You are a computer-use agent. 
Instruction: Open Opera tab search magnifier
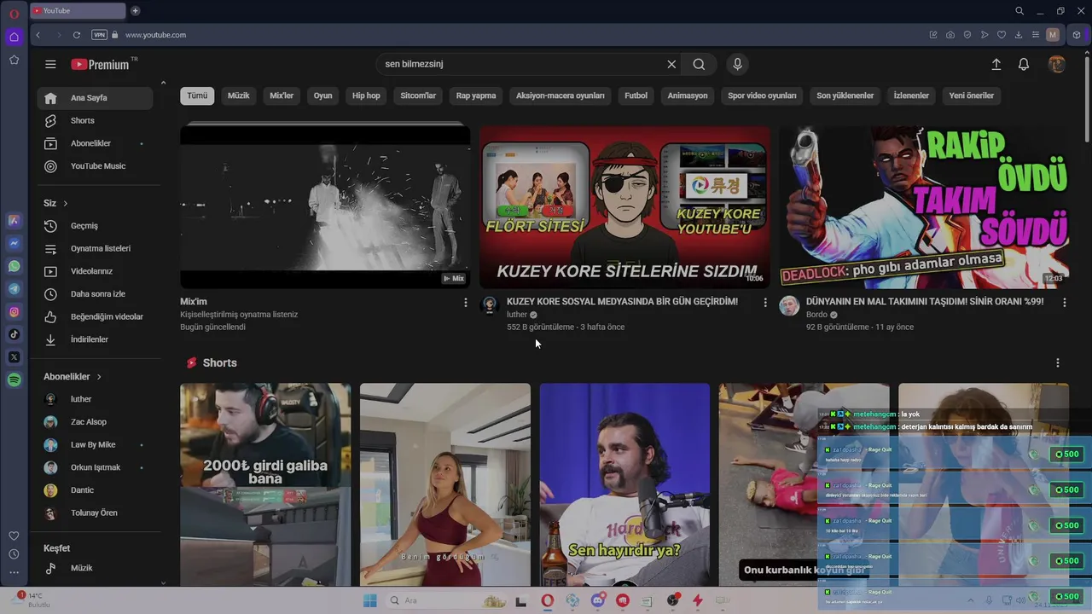point(1019,10)
